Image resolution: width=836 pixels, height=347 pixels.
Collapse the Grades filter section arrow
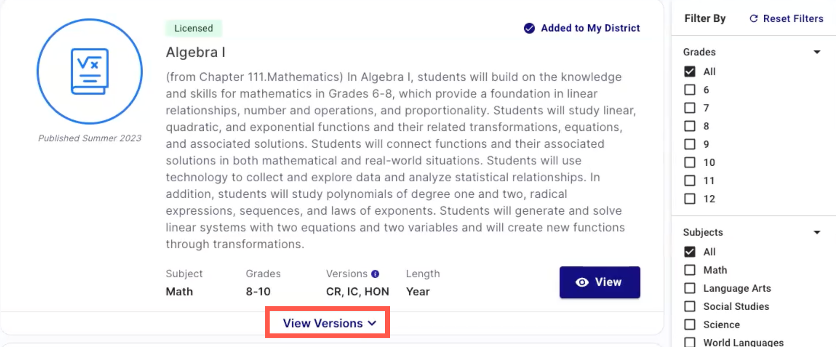817,52
